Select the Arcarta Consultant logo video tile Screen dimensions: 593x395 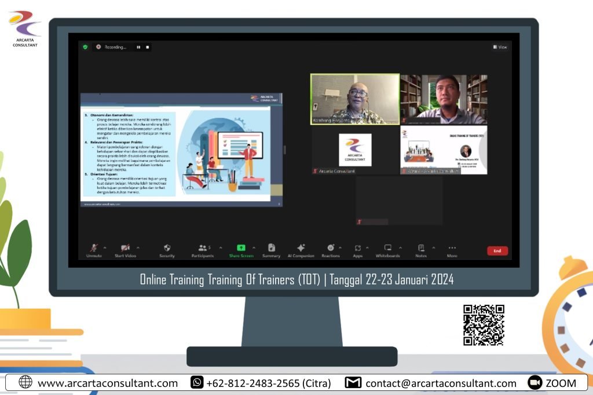tap(355, 150)
